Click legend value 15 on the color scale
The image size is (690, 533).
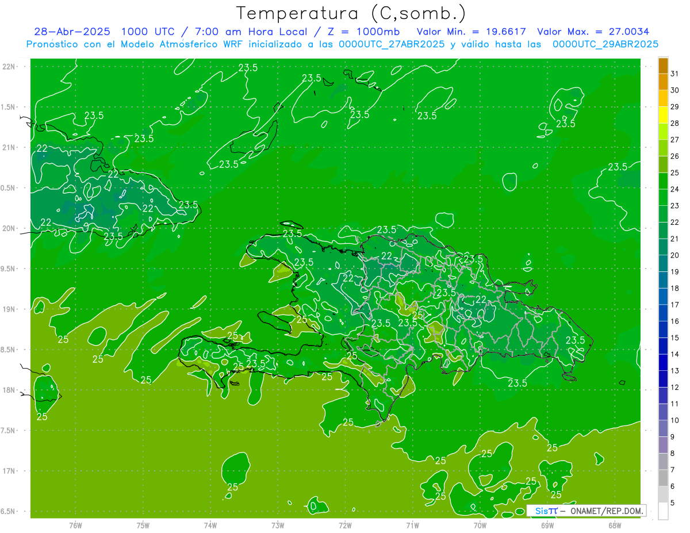tap(675, 338)
